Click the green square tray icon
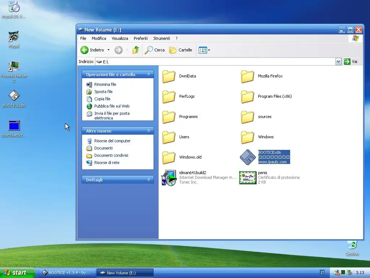 point(343,273)
